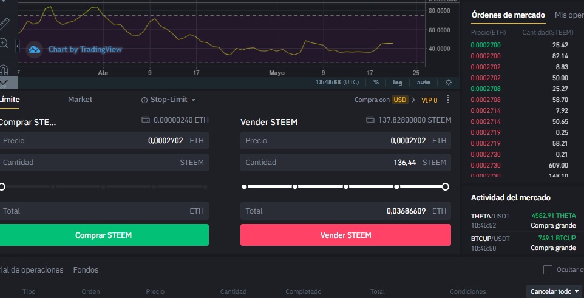The height and width of the screenshot is (298, 584).
Task: Toggle the magnet mode tool
Action: coord(4,69)
